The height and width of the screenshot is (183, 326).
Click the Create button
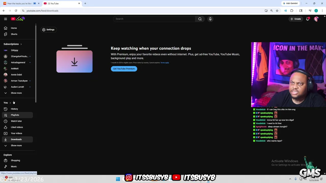tap(296, 19)
